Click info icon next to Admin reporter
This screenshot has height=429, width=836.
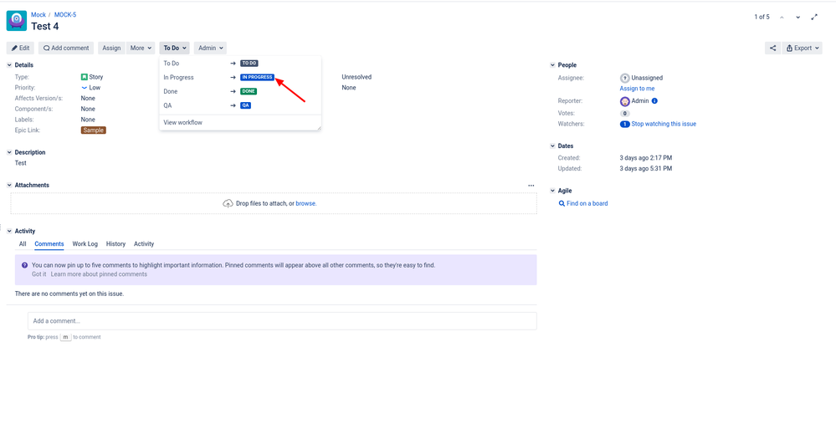654,100
